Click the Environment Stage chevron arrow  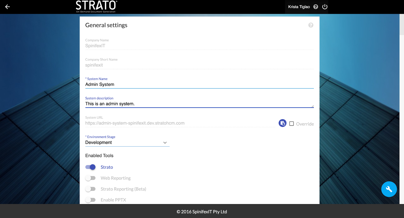click(x=165, y=143)
